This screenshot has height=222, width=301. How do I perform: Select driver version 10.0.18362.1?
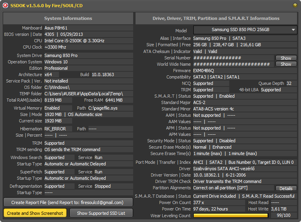click(x=207, y=175)
